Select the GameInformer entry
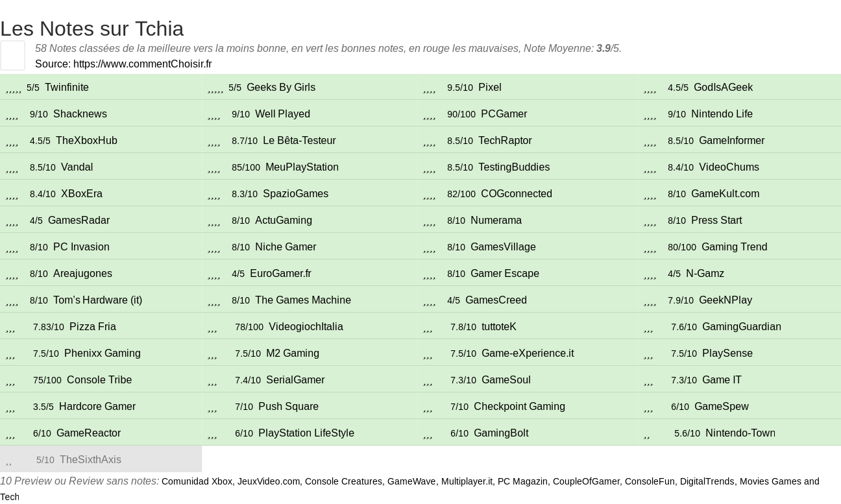This screenshot has height=504, width=841. [732, 140]
